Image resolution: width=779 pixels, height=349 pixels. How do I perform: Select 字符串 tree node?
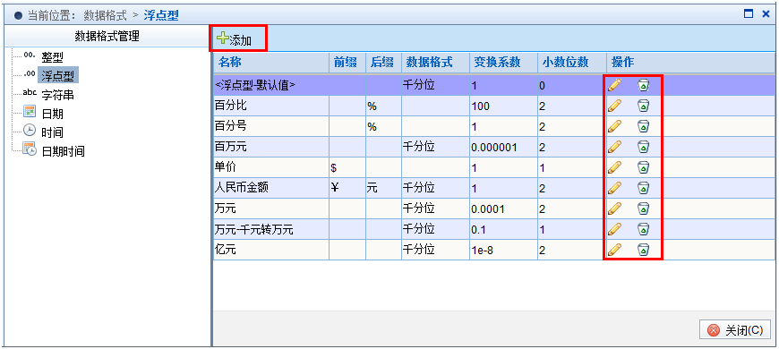coord(57,95)
